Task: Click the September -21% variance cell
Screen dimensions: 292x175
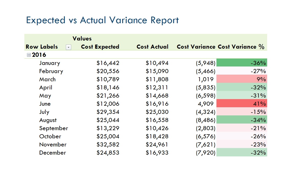Action: click(242, 128)
